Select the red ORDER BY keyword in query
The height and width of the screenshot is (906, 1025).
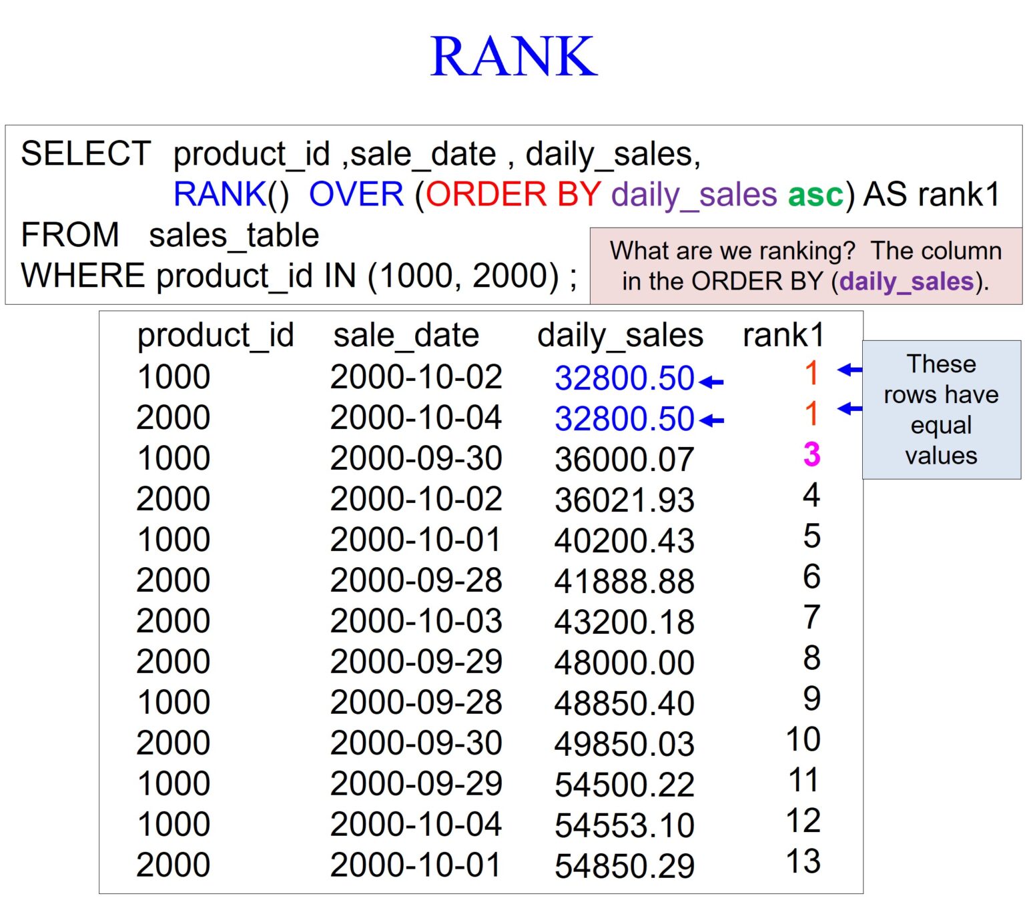click(x=513, y=195)
